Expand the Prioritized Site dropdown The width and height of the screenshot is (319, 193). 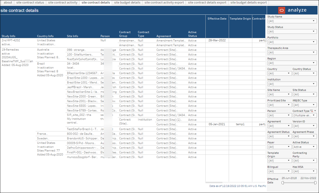click(x=279, y=105)
